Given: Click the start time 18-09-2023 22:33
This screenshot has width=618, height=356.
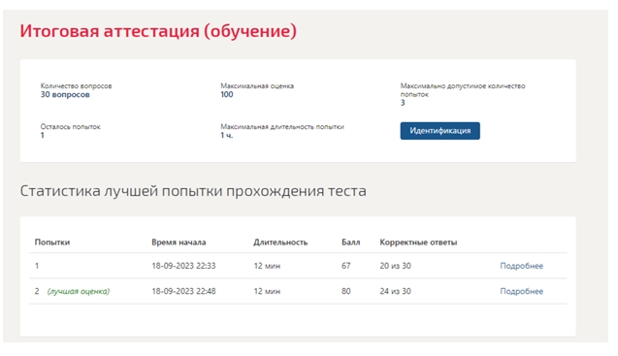Looking at the screenshot, I should (x=183, y=266).
